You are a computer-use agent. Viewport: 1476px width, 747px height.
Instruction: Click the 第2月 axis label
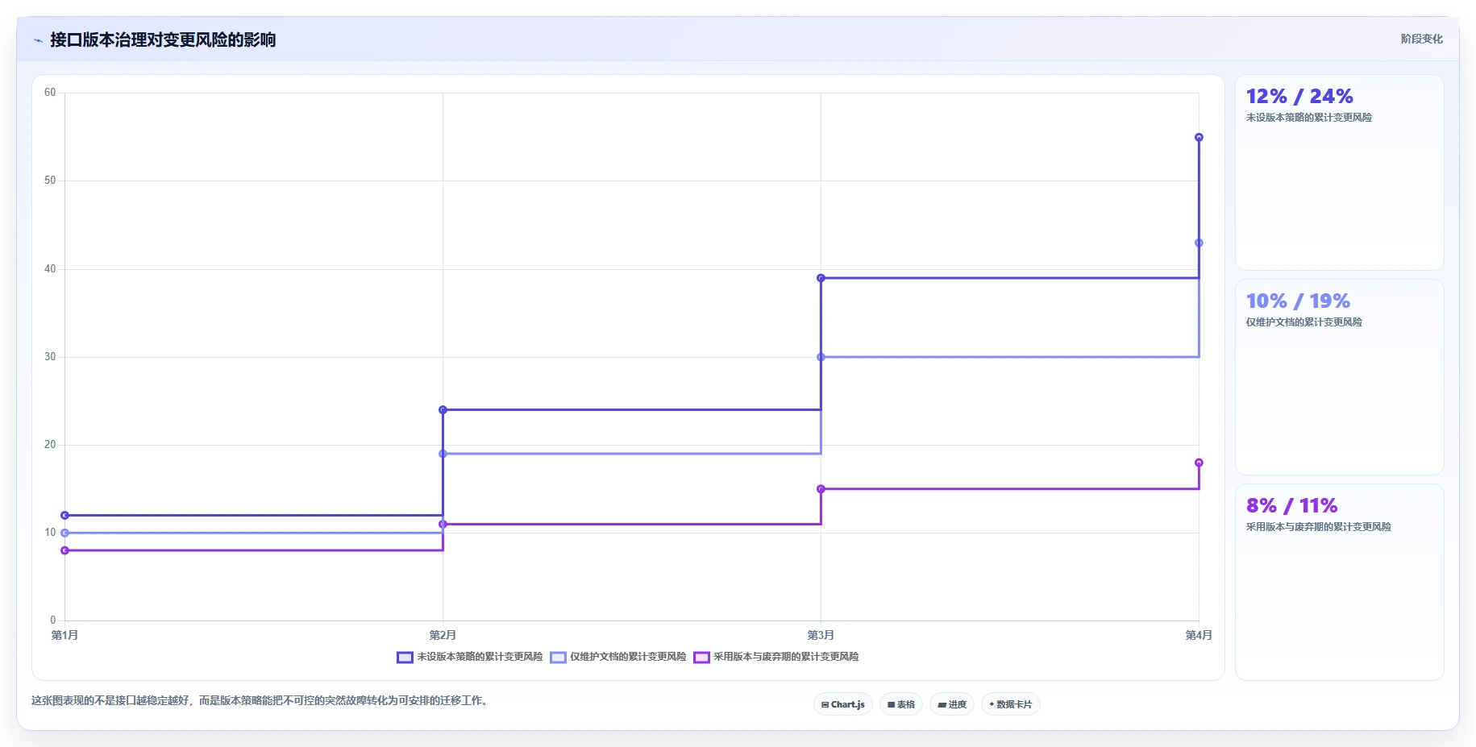[443, 635]
